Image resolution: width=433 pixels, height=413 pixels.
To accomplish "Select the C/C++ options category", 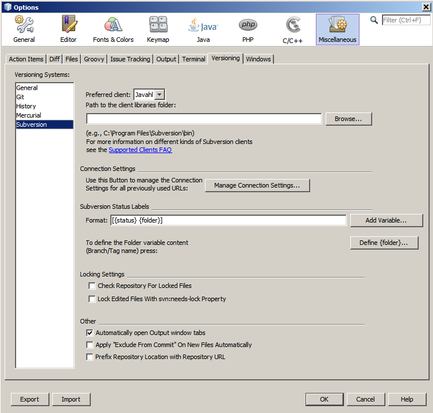I will point(293,29).
